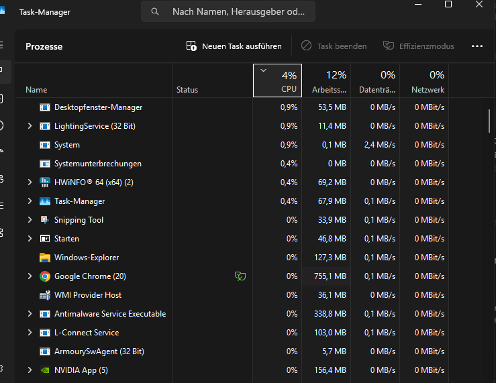
Task: Click the ArmourySwAgent (32 Bit) icon
Action: click(44, 351)
